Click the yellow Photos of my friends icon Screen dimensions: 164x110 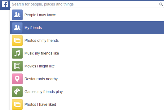(17, 40)
